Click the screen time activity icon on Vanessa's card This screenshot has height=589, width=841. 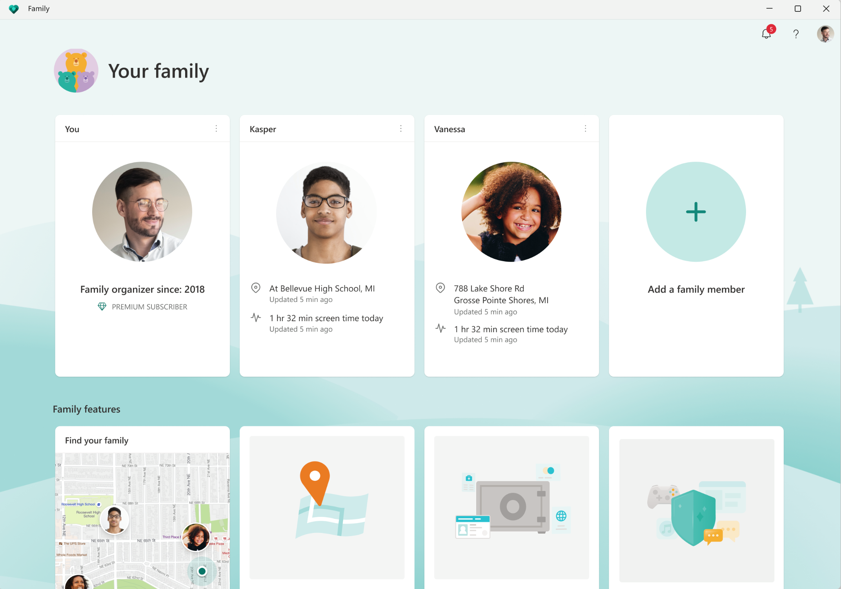[x=440, y=329]
